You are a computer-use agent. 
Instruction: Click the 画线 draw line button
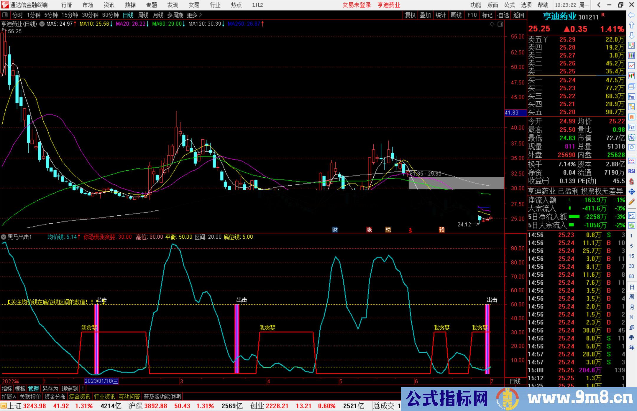pyautogui.click(x=456, y=15)
